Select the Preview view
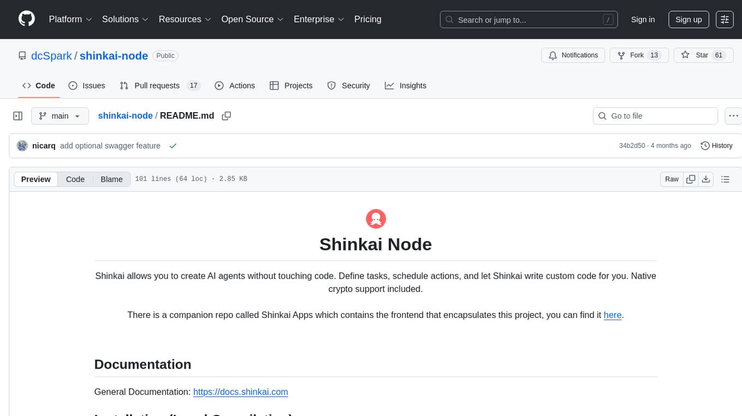 [36, 179]
